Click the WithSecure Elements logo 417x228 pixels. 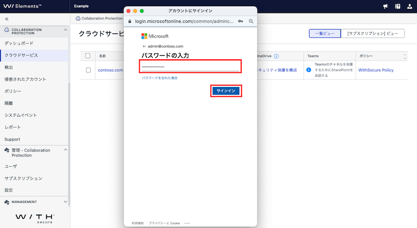(x=22, y=6)
